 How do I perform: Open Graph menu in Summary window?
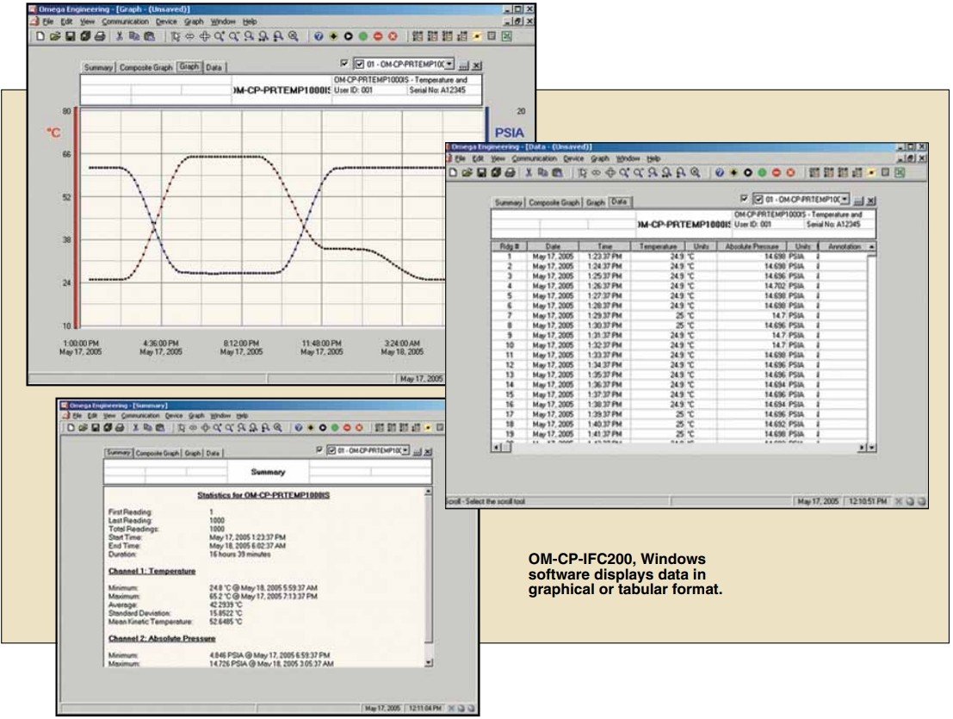tap(196, 416)
